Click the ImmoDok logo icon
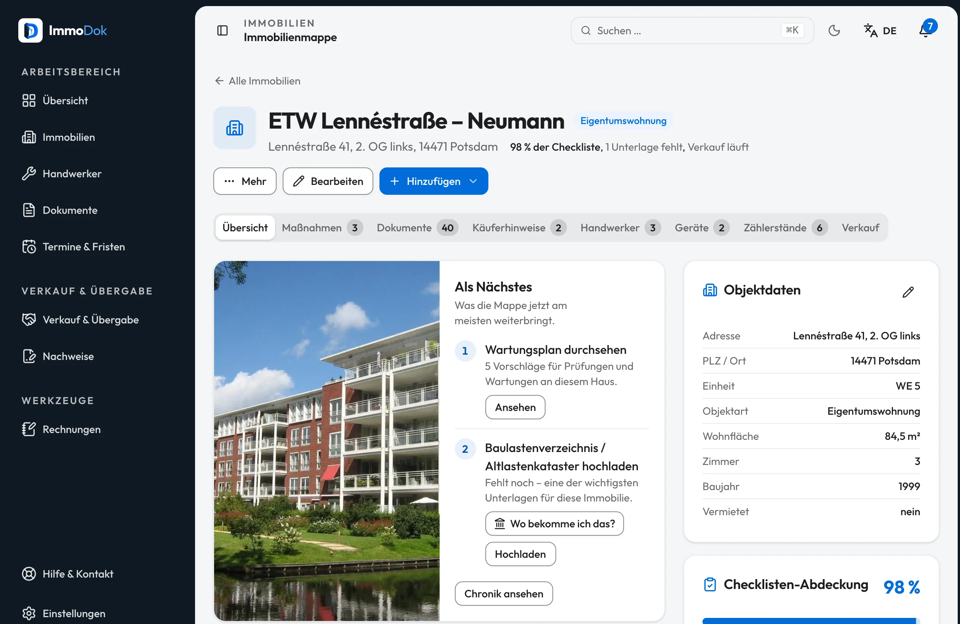 [30, 30]
